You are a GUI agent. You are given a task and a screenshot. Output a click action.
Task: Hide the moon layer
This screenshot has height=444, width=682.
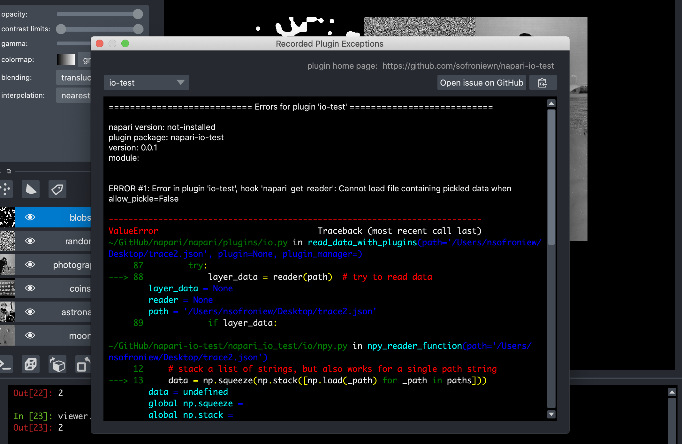point(30,335)
